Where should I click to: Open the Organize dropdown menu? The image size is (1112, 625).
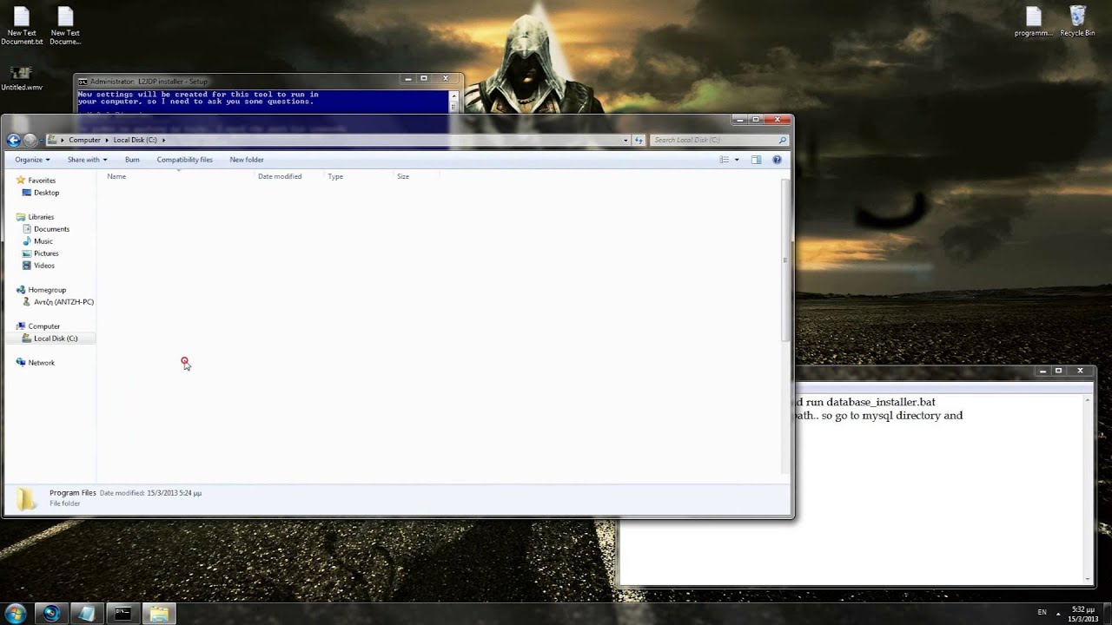[32, 160]
